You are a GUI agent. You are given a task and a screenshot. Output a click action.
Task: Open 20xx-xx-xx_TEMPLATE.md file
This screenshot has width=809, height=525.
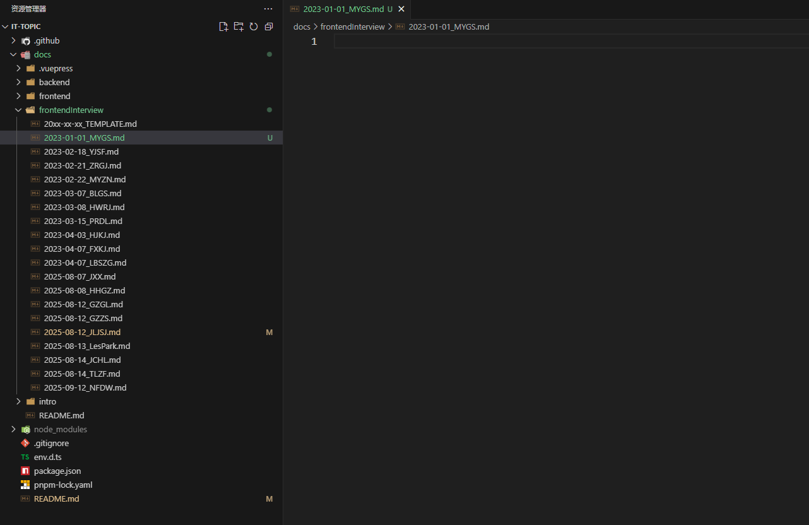pos(90,124)
